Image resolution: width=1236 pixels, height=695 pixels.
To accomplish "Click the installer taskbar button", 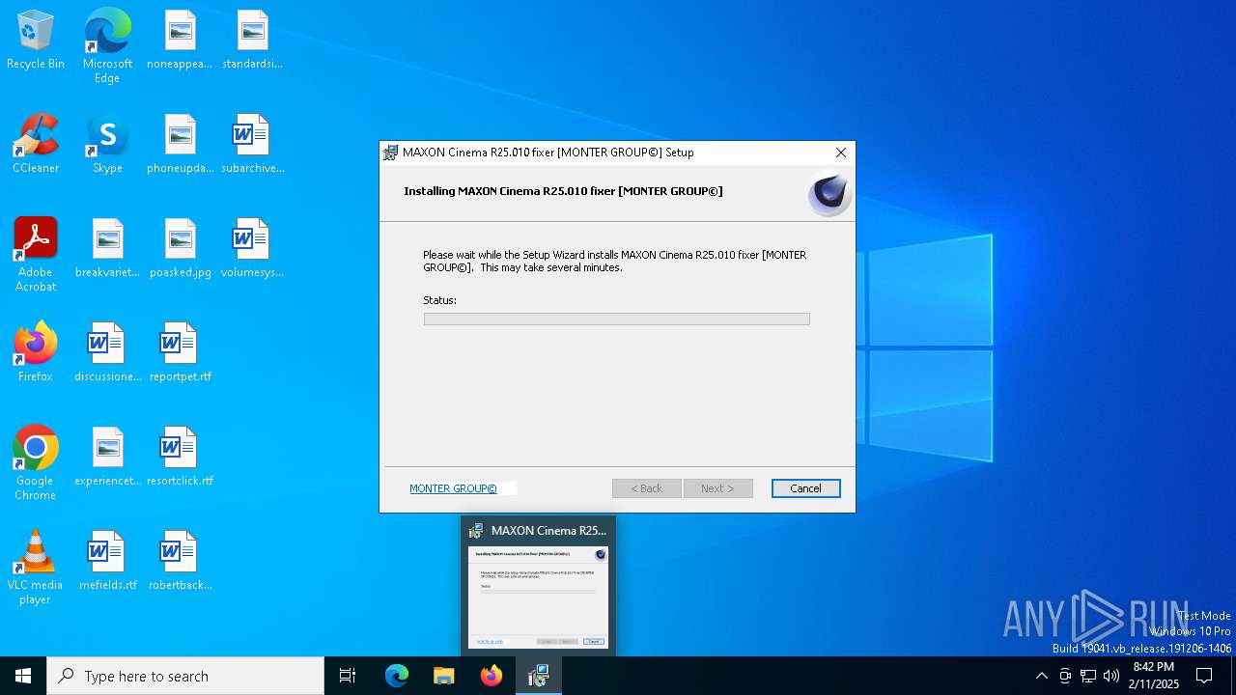I will pos(539,676).
